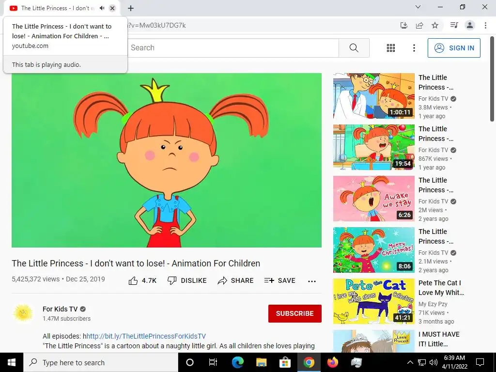Show hidden system tray icons
The width and height of the screenshot is (496, 372).
(410, 362)
